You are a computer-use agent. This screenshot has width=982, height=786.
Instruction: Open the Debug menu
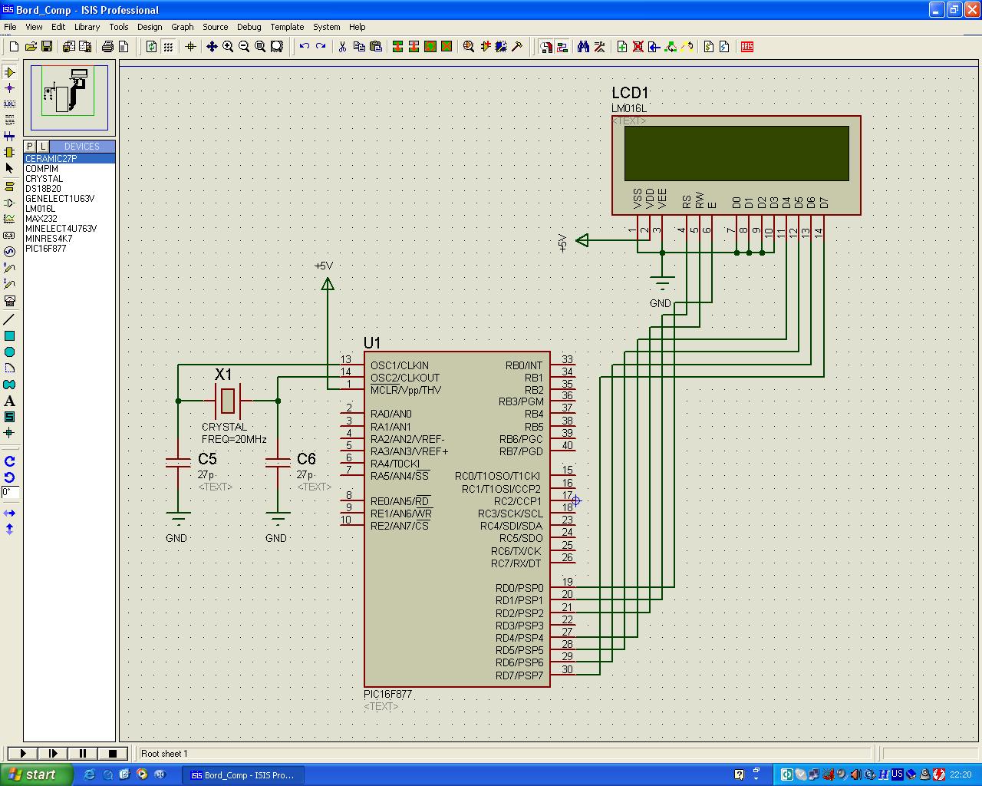pos(249,27)
